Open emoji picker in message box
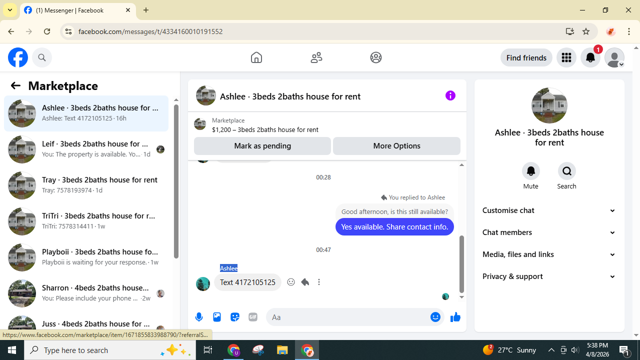Screen dimensions: 640x360 [435, 317]
